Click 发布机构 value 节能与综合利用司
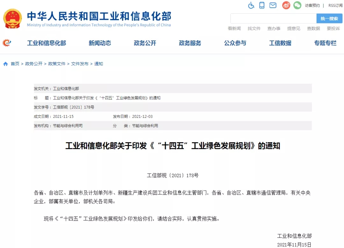Viewport: 344px width, 248px height. pos(68,126)
